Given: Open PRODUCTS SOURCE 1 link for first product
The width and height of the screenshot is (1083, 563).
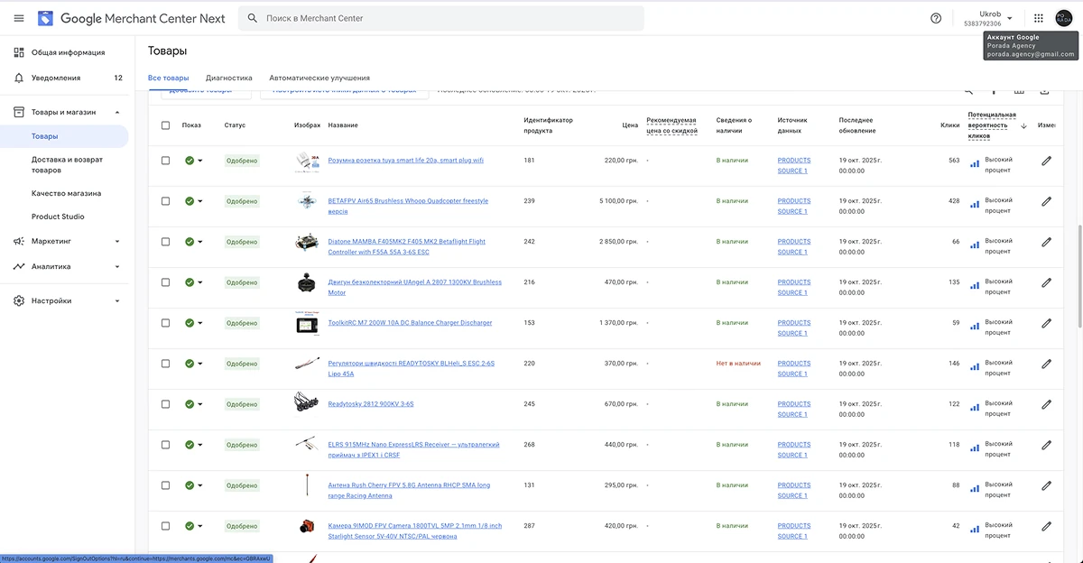Looking at the screenshot, I should pyautogui.click(x=793, y=165).
